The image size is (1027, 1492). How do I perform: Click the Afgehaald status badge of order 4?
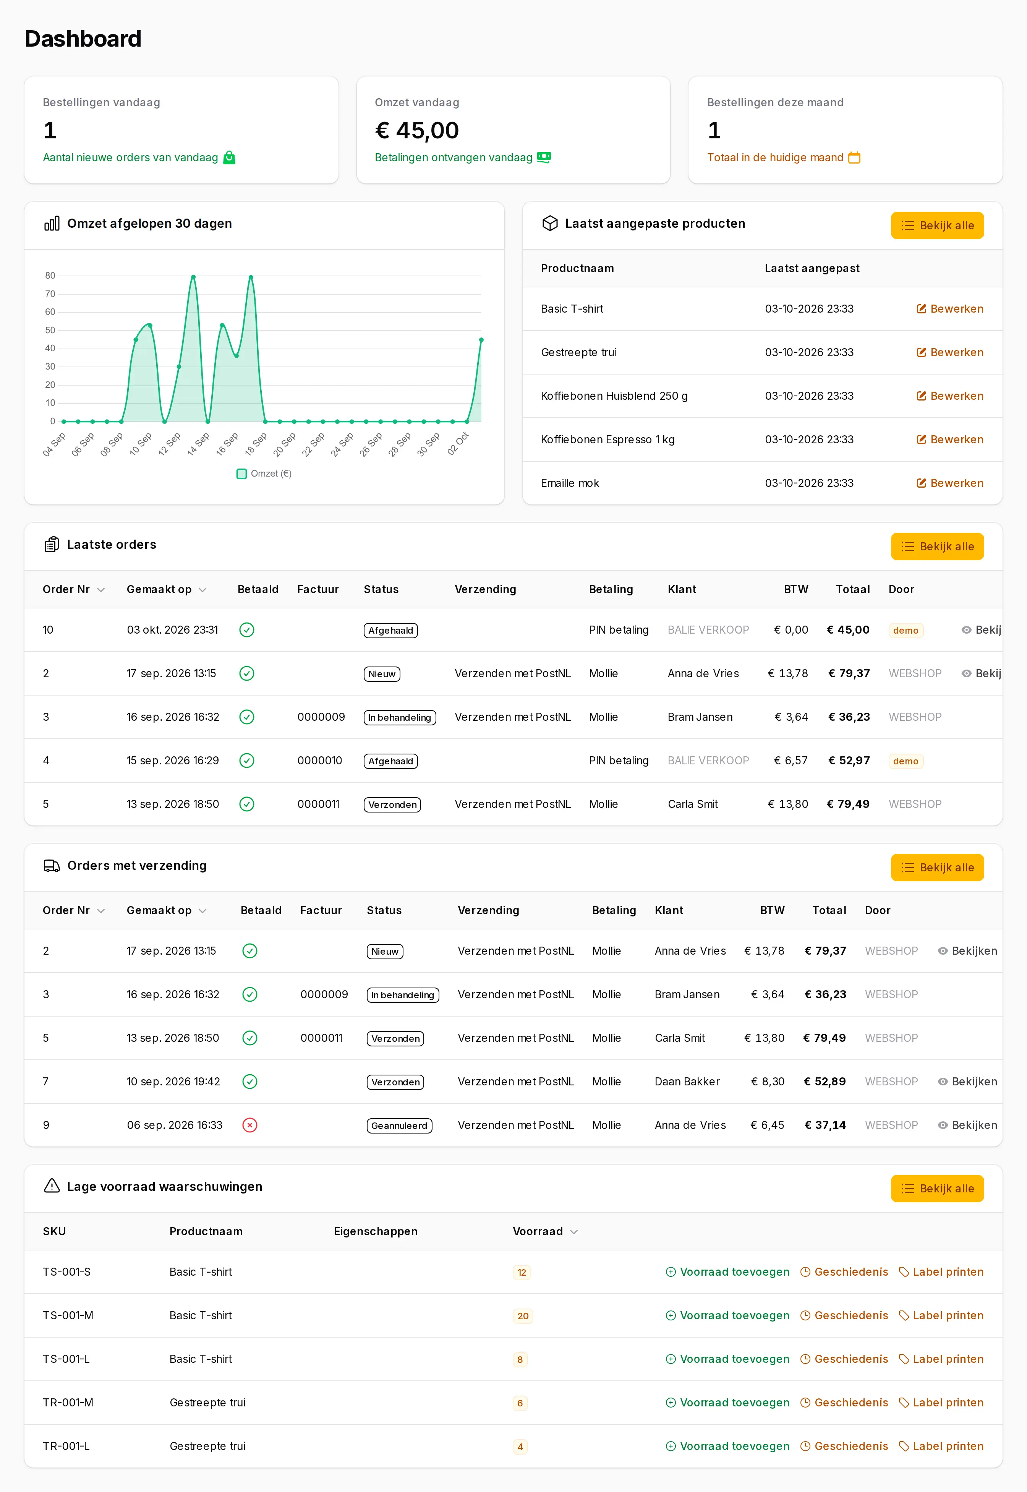click(x=390, y=761)
